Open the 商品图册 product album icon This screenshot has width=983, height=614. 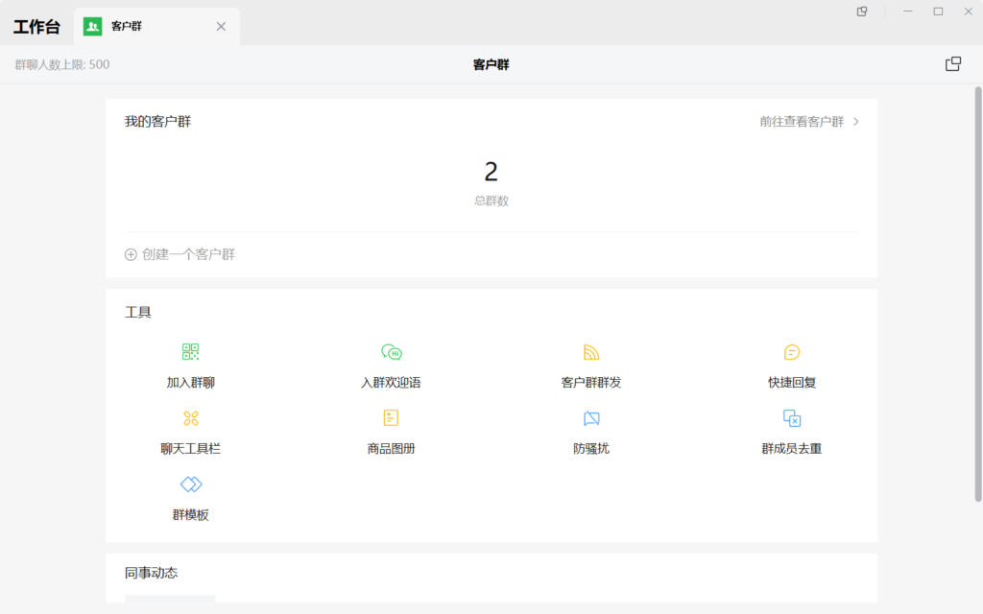point(391,418)
